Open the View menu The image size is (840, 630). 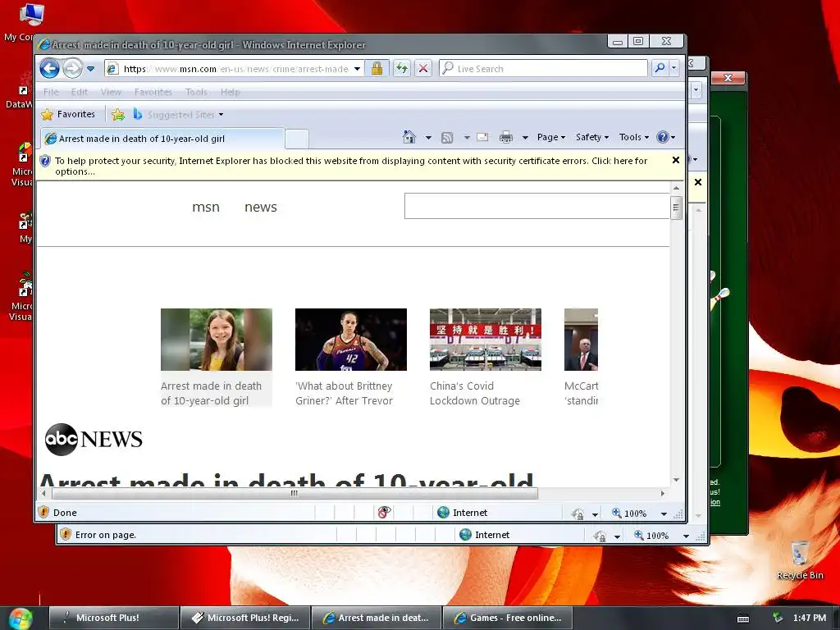pyautogui.click(x=111, y=92)
